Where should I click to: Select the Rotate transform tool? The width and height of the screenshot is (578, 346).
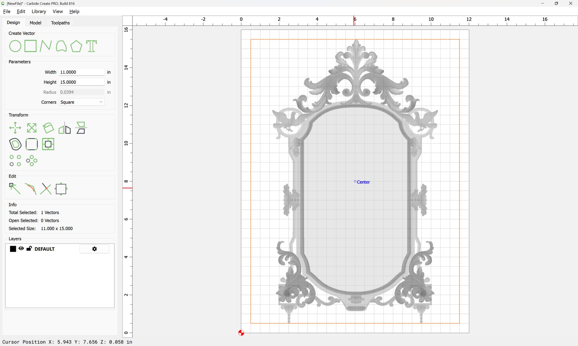48,128
